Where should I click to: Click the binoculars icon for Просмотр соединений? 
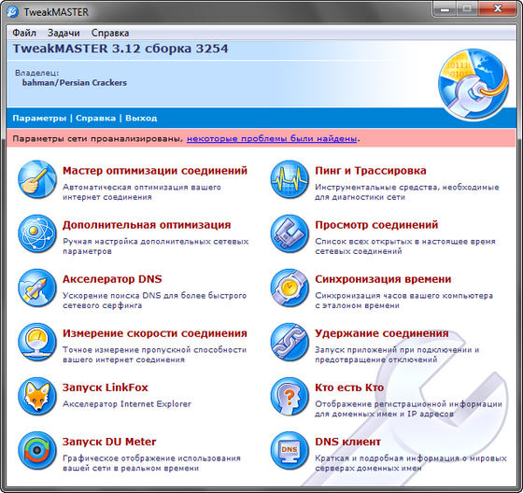click(x=290, y=233)
